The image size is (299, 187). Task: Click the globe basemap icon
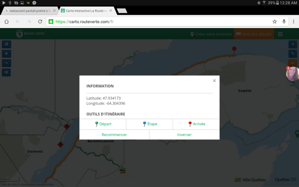(x=6, y=44)
